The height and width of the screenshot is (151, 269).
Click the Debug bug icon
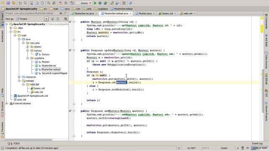[100, 3]
